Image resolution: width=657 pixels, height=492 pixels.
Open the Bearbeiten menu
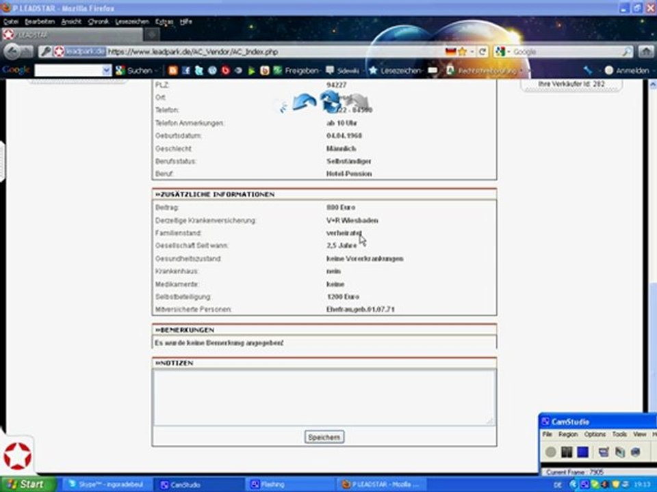point(40,22)
